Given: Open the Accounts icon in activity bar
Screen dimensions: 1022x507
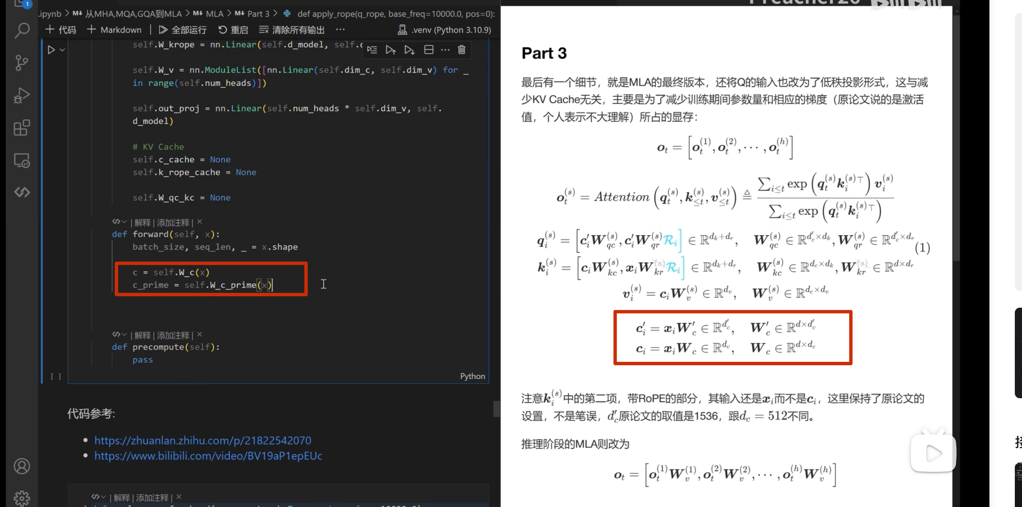Looking at the screenshot, I should point(22,466).
